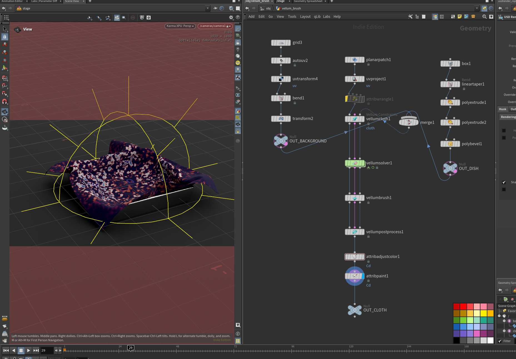Click the viewport display options gear icon
Viewport: 516px width, 359px height.
[231, 17]
